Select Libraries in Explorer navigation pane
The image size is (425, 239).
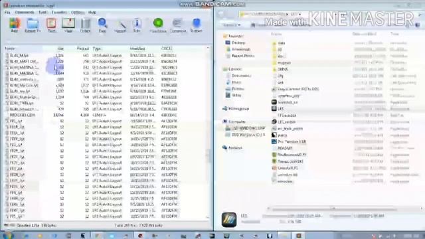pyautogui.click(x=232, y=69)
